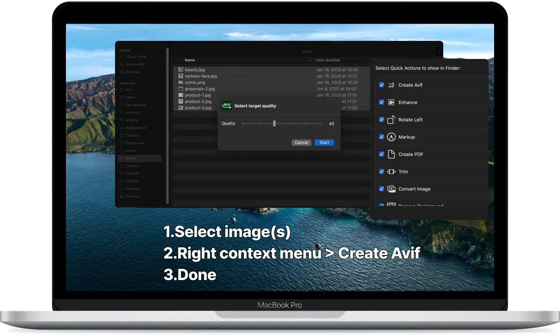Open the GitHome folder in the sidebar

pos(130,188)
